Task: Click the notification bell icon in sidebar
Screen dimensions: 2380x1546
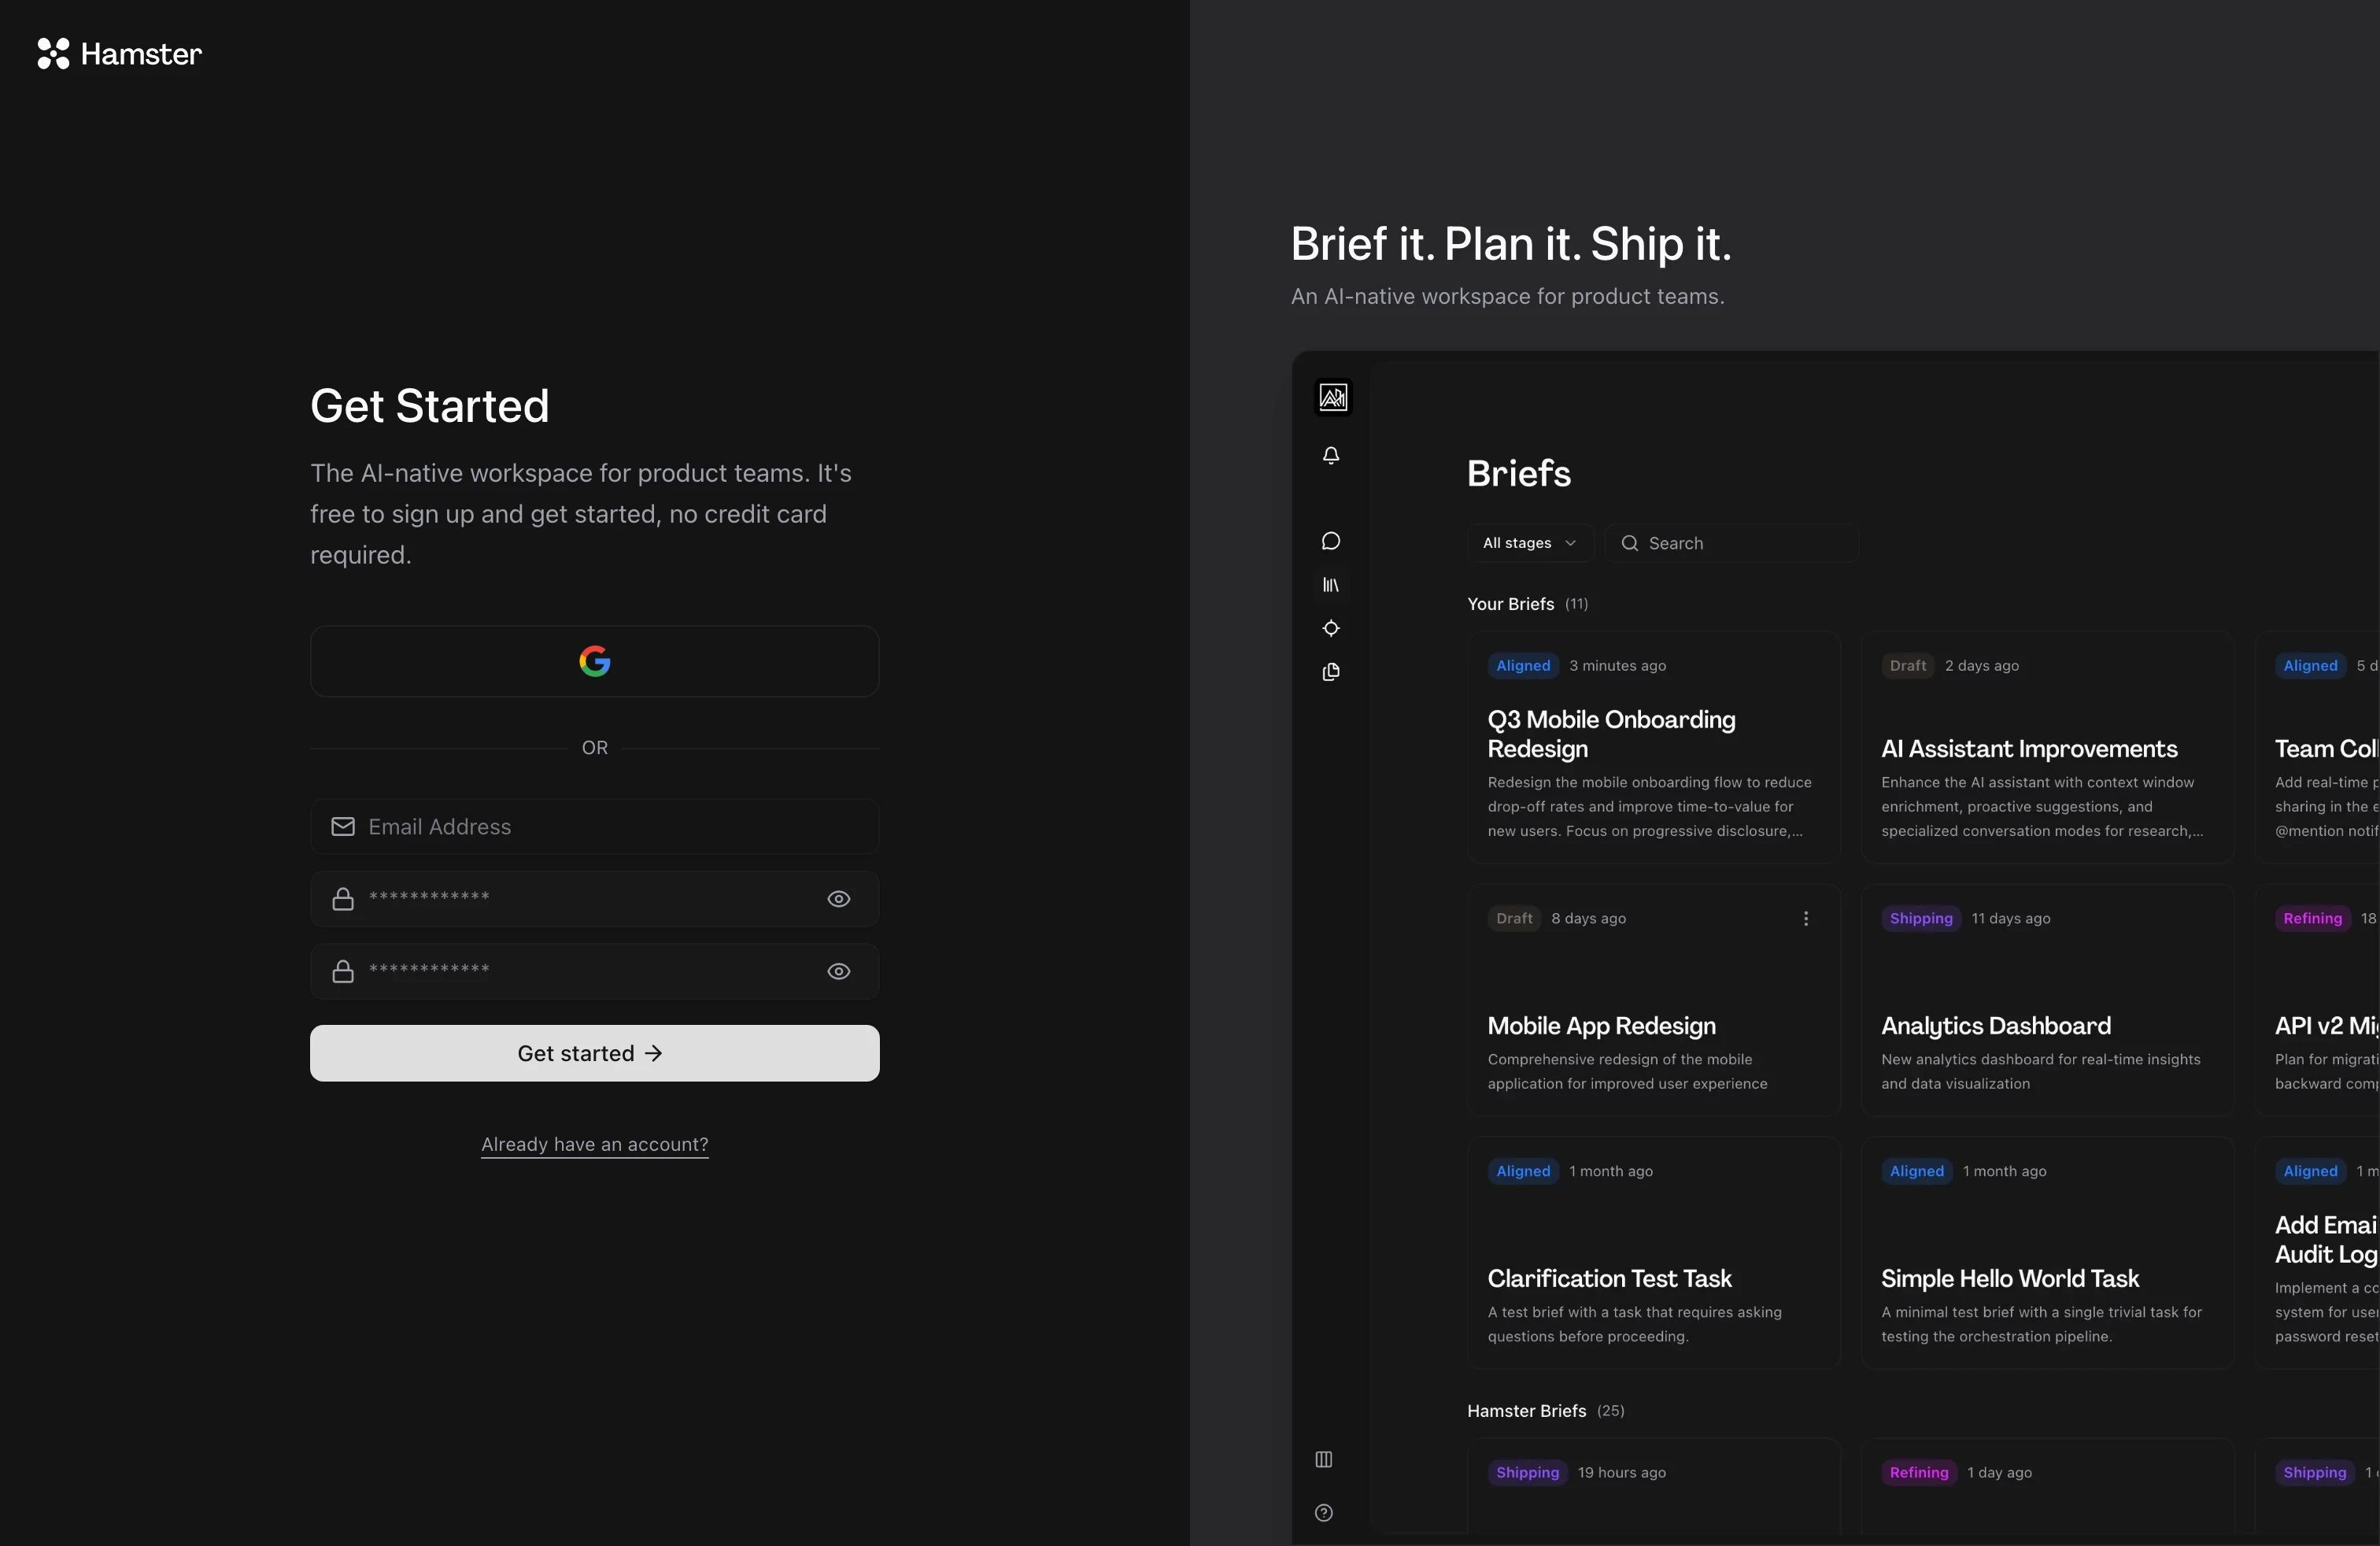Action: point(1331,456)
